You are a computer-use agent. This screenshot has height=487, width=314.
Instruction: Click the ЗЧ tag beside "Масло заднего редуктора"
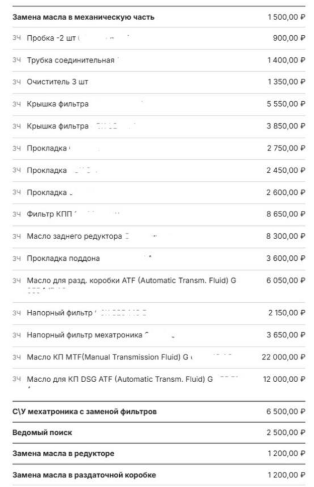tap(17, 237)
